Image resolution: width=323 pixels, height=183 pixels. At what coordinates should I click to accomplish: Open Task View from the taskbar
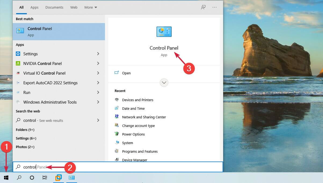click(45, 178)
